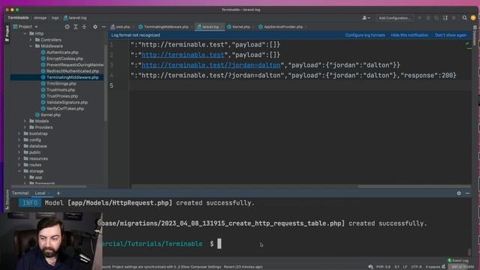This screenshot has width=480, height=270.
Task: Click the terminal prompt input area
Action: [x=219, y=244]
